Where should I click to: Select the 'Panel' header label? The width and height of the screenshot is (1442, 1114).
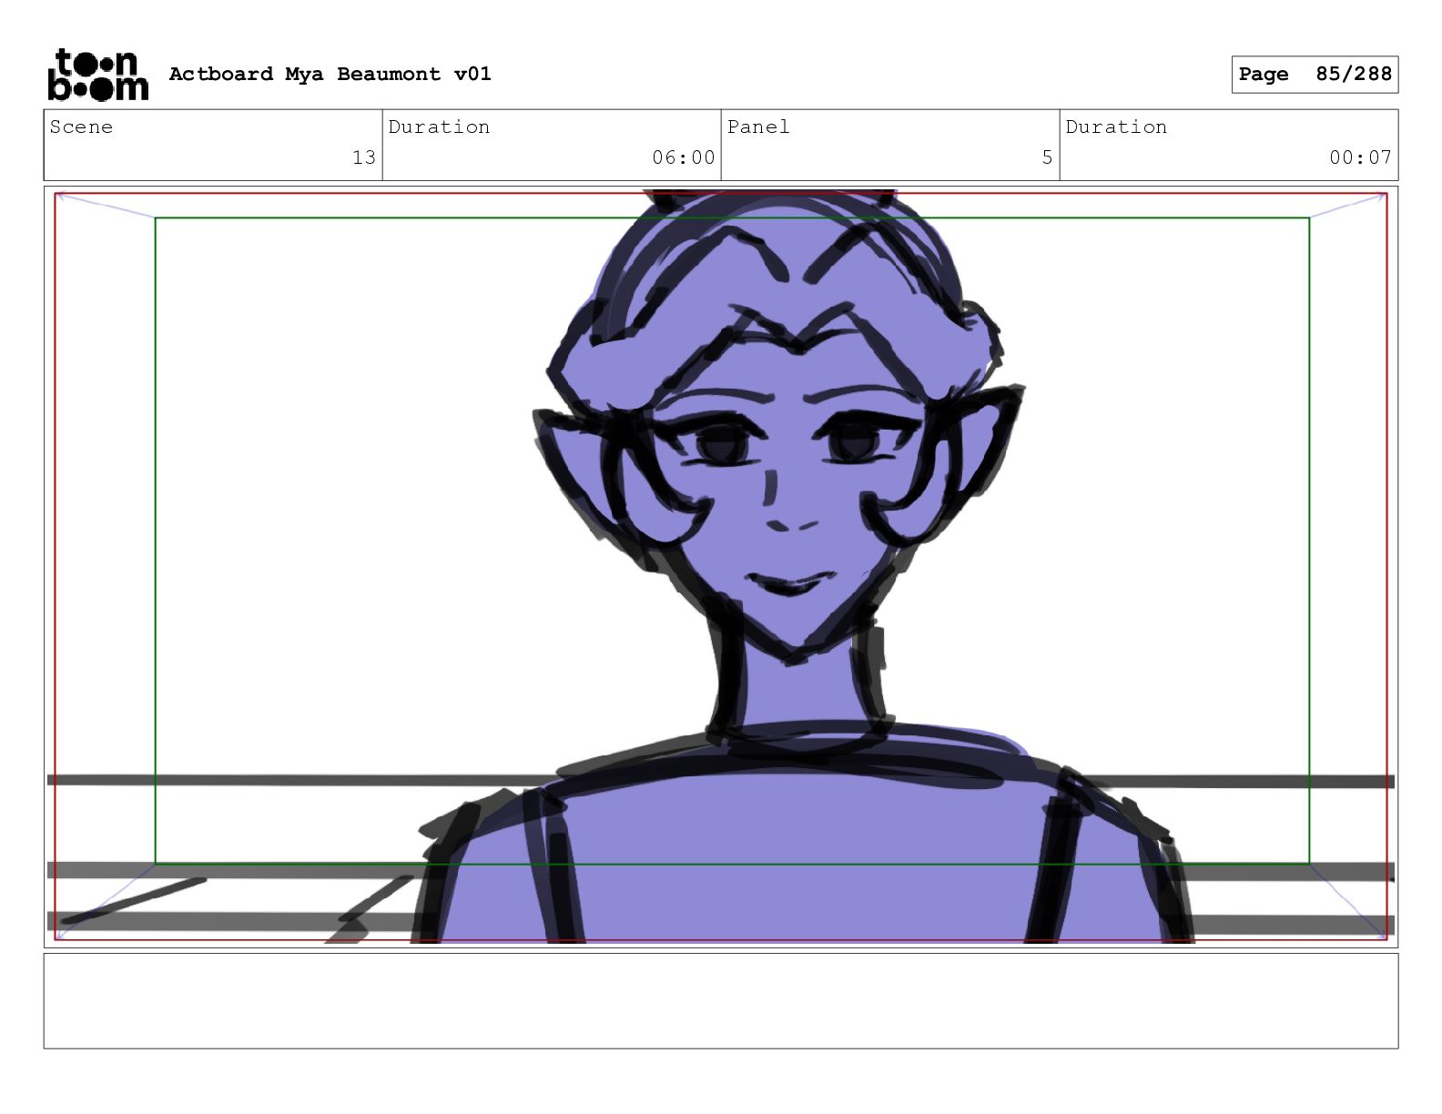coord(757,127)
